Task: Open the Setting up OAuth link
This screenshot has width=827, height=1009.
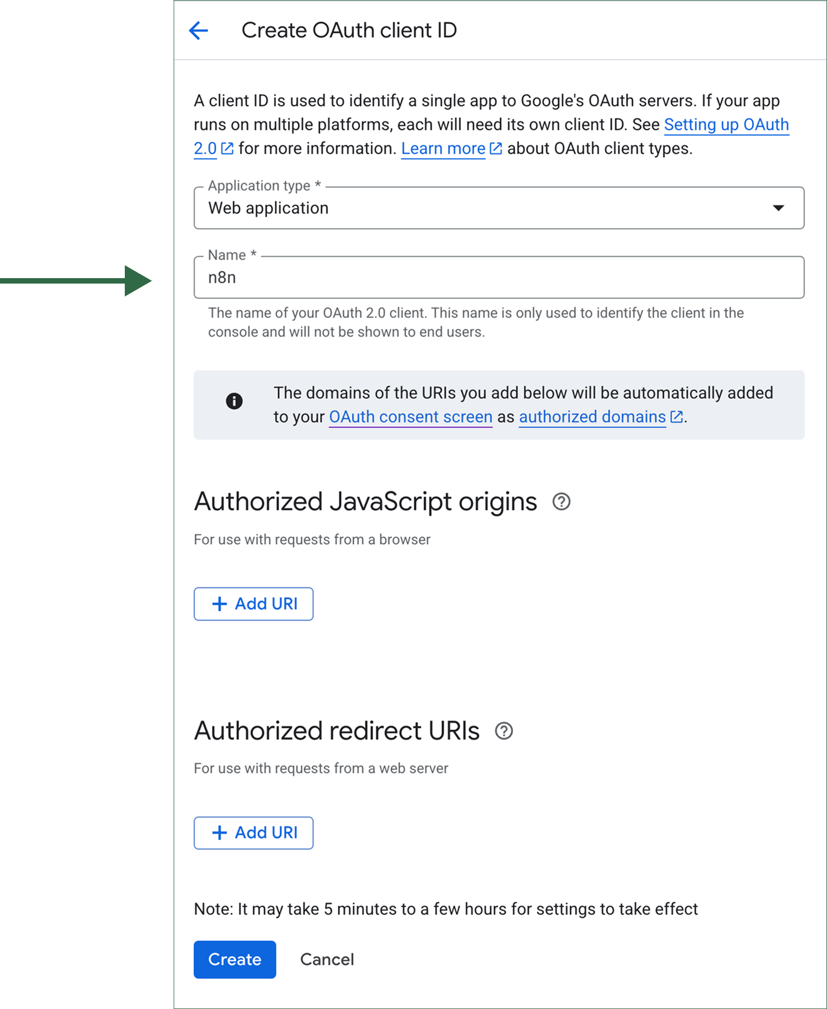Action: [726, 125]
